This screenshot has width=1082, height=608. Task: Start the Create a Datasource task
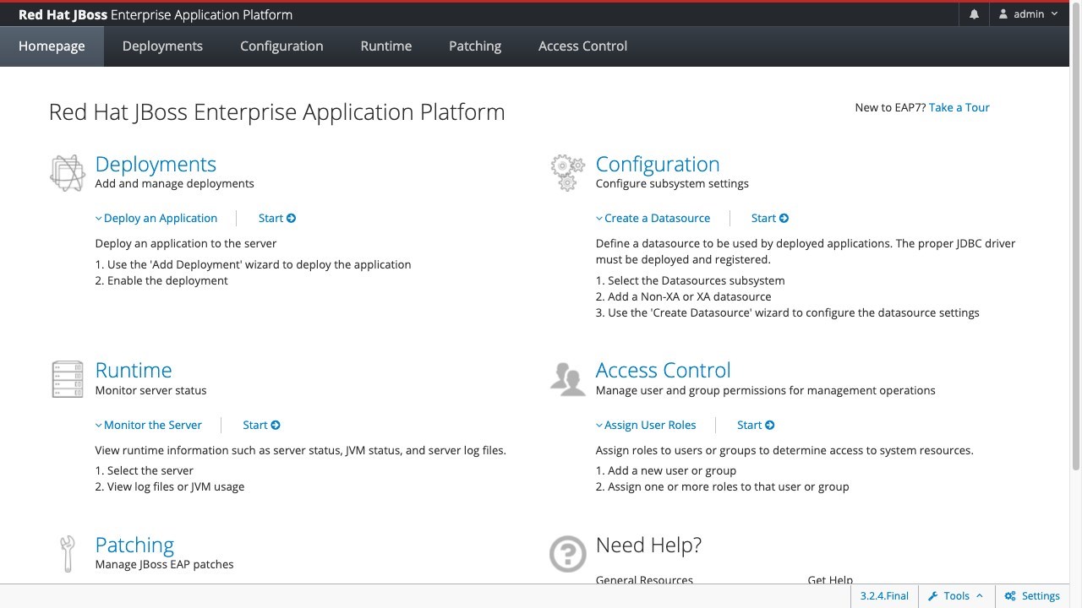[x=769, y=218]
